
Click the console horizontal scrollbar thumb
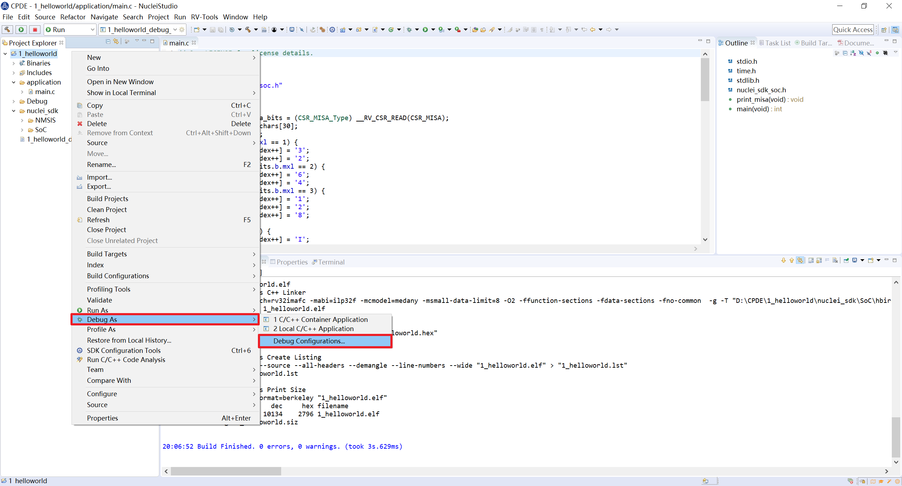[226, 471]
